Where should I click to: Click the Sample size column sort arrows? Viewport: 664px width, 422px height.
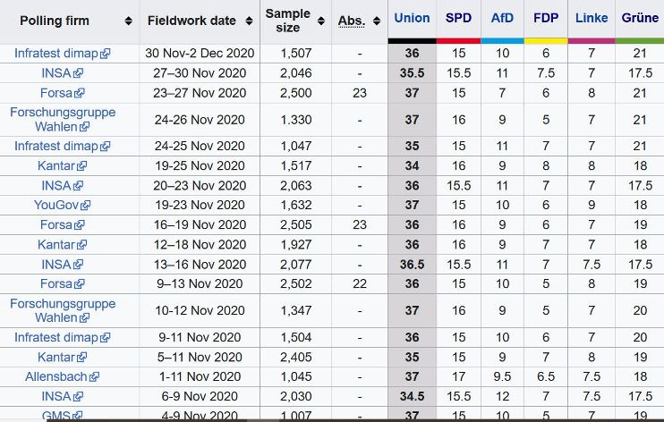pyautogui.click(x=321, y=21)
